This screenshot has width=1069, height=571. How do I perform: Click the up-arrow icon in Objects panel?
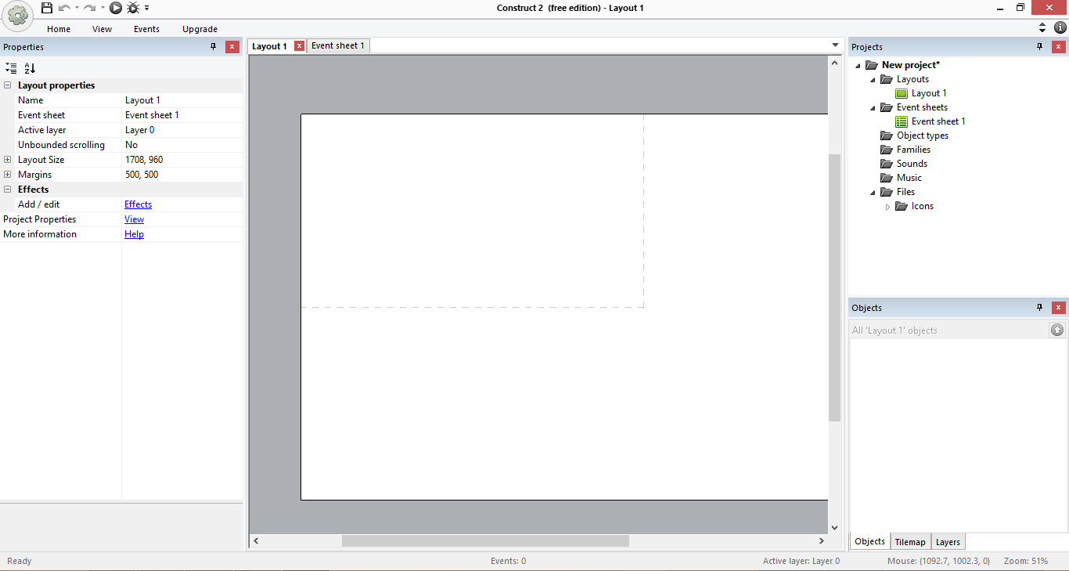1057,331
